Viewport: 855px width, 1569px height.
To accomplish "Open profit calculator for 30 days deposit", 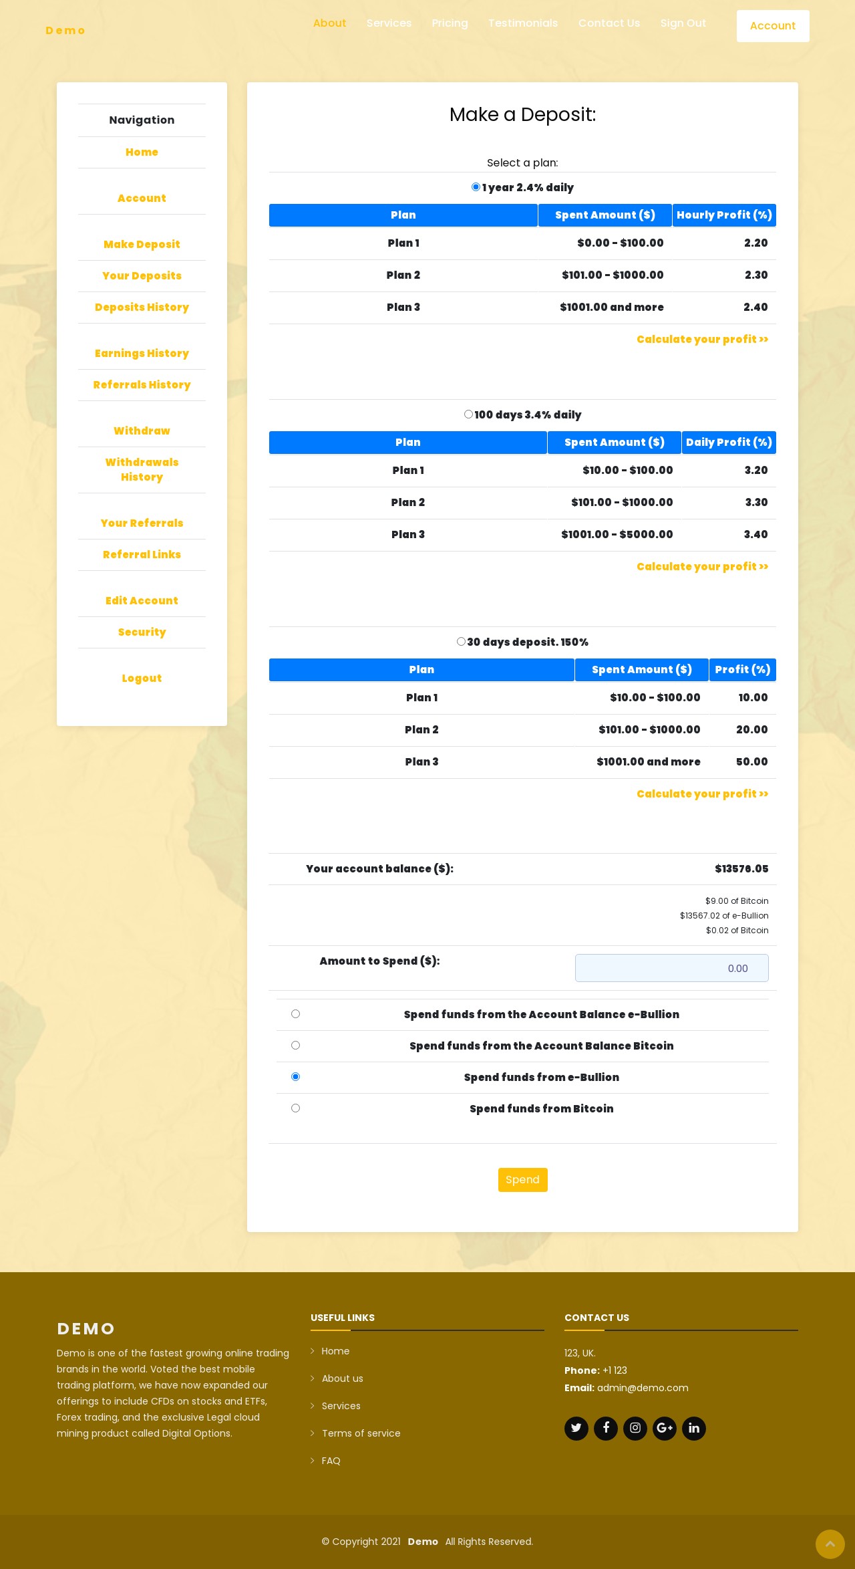I will [702, 794].
